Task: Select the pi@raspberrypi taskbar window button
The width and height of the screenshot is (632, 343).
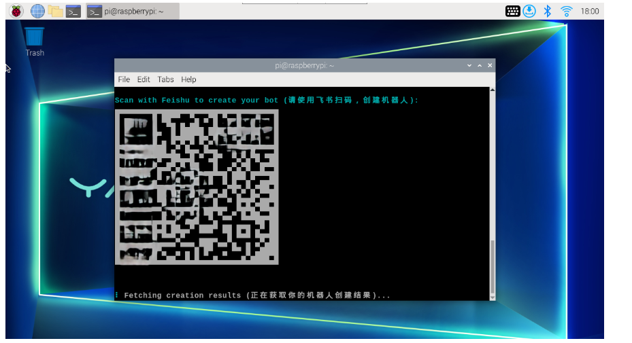Action: pos(133,12)
